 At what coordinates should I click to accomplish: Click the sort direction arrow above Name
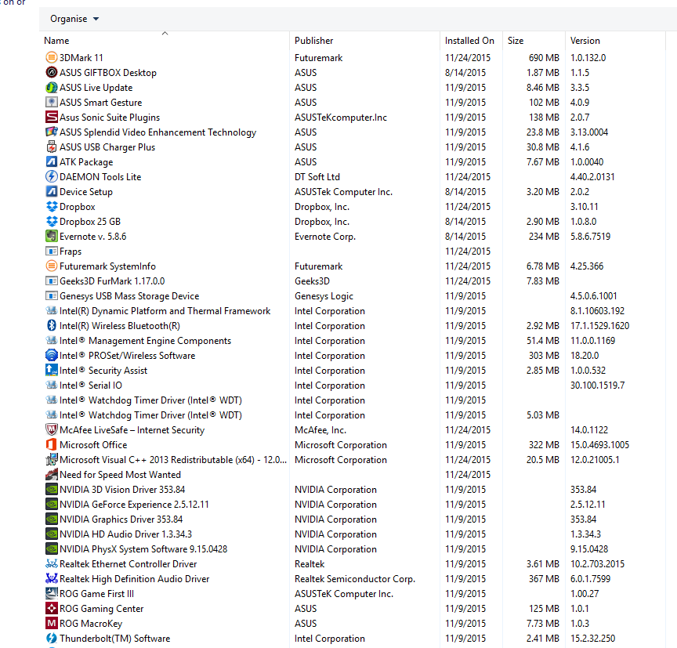(x=165, y=33)
